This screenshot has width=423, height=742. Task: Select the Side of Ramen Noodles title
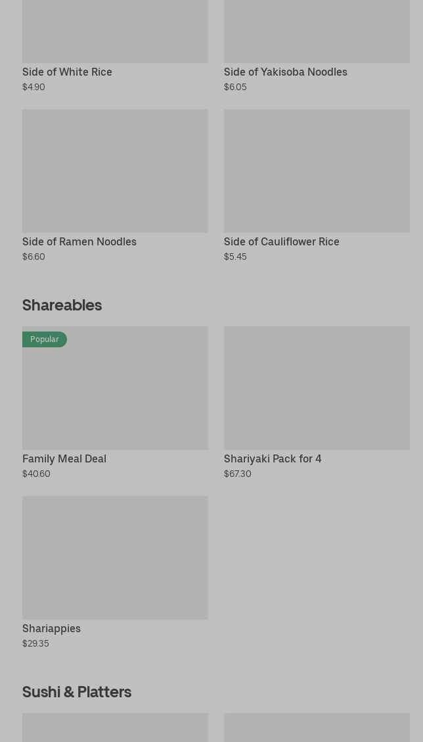click(x=79, y=241)
